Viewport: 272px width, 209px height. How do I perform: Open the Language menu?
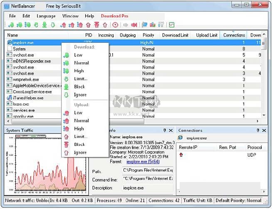pos(46,16)
